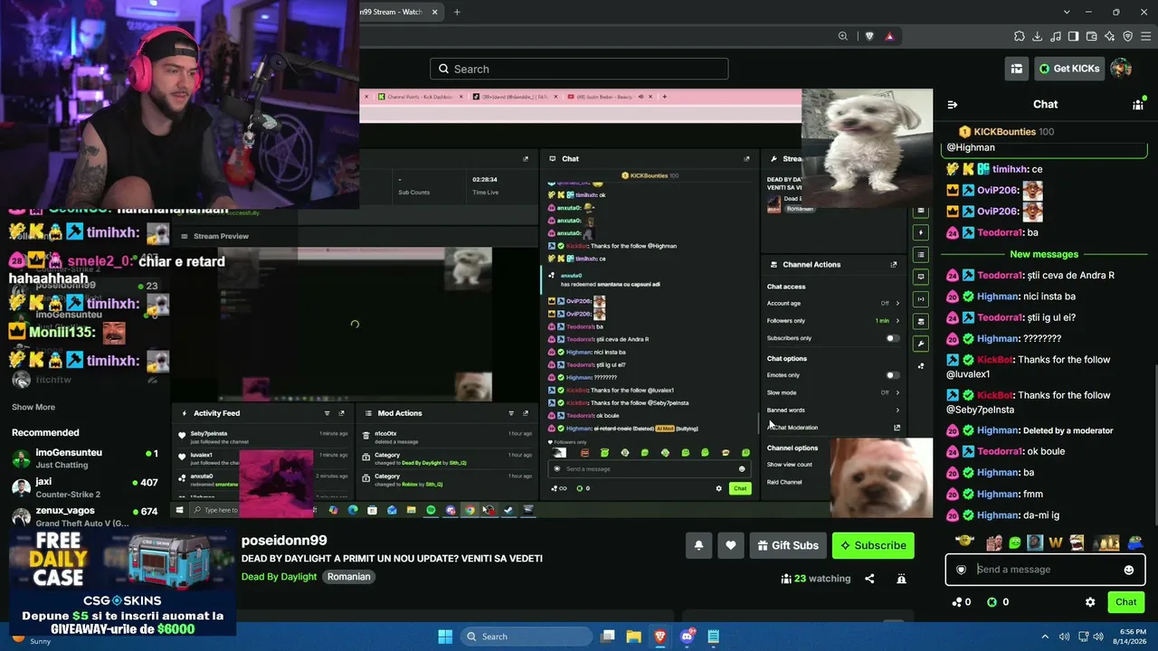Pop out the Channel Actions panel

[x=894, y=265]
